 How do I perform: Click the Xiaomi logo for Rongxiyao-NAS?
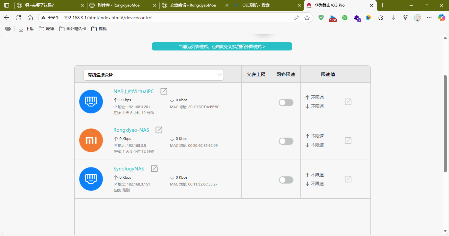91,140
